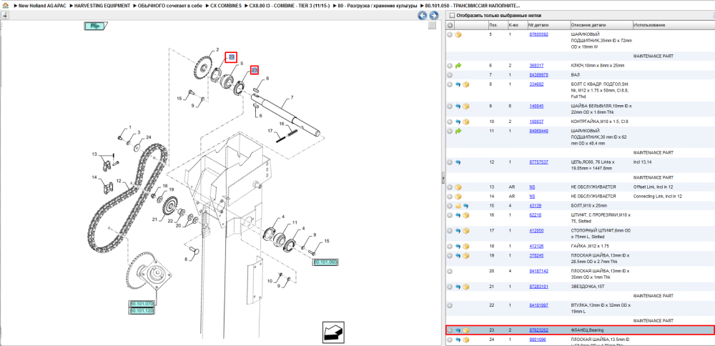Click the green arrow icon for position 11
The height and width of the screenshot is (346, 715).
(458, 132)
